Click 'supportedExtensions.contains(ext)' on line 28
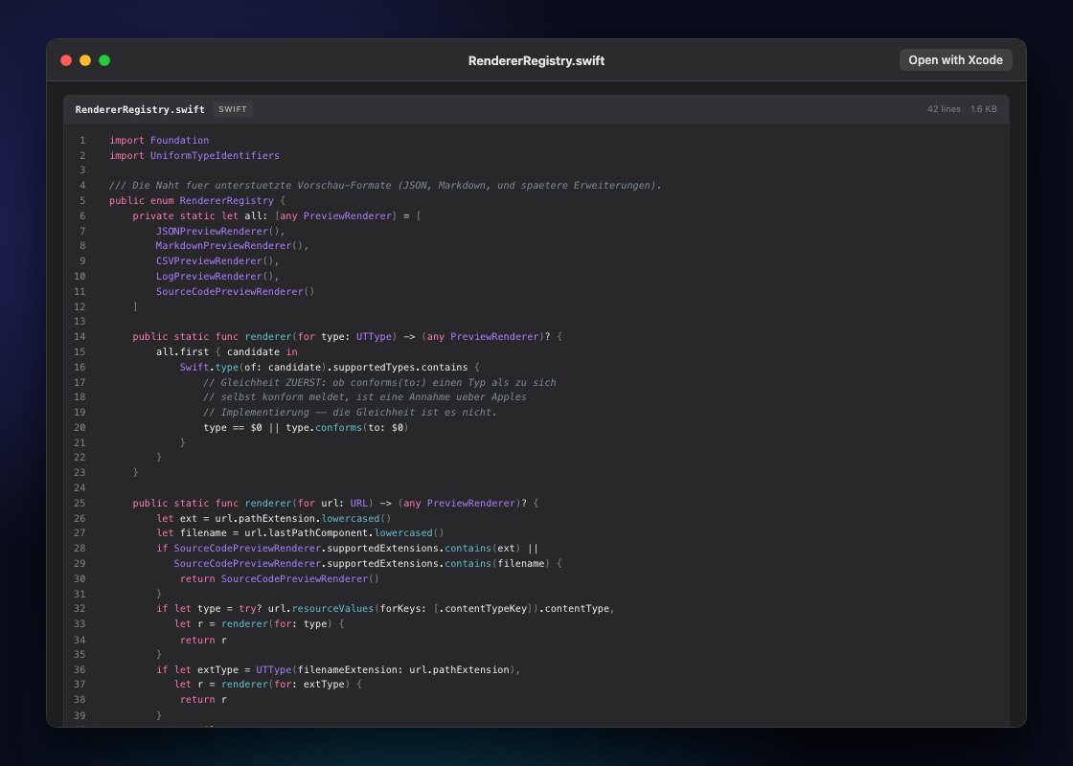Screen dimensions: 1073x766 tap(422, 549)
